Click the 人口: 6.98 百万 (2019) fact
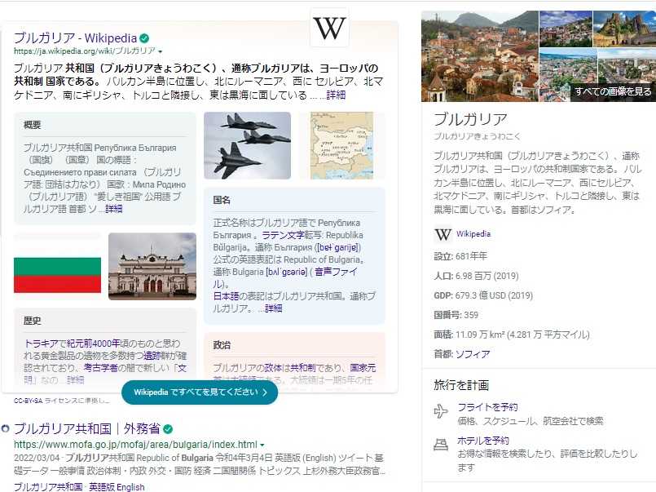The height and width of the screenshot is (492, 656). click(476, 276)
